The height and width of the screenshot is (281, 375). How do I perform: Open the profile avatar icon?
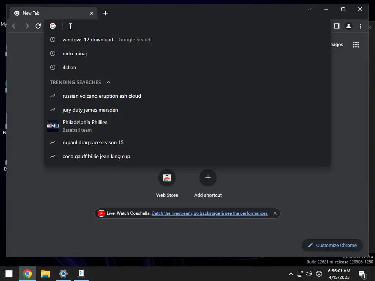coord(349,26)
